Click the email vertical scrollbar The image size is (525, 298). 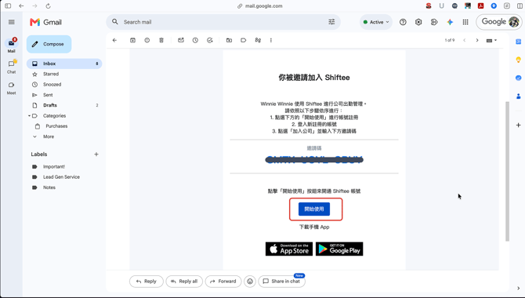coord(507,171)
